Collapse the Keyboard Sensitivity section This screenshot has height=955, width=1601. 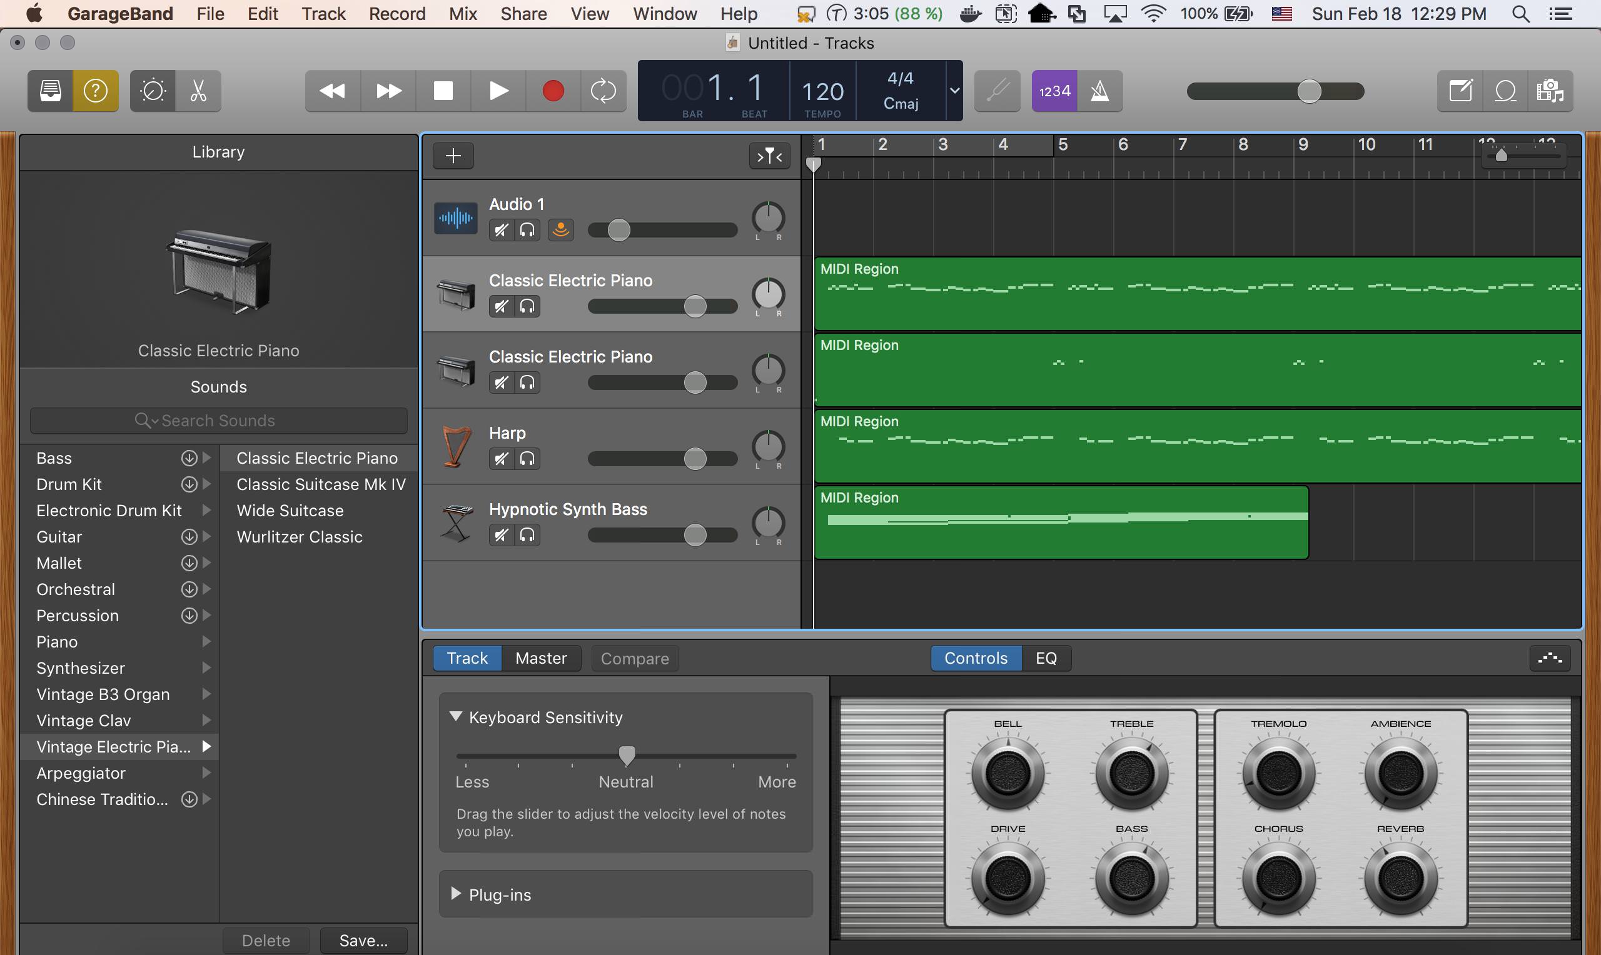point(456,717)
